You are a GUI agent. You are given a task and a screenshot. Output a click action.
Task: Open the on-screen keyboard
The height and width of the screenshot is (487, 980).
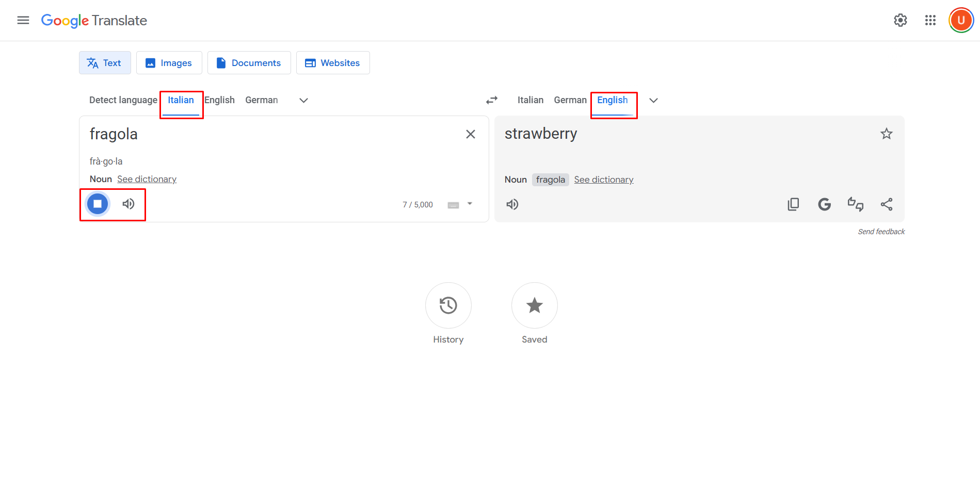[453, 204]
